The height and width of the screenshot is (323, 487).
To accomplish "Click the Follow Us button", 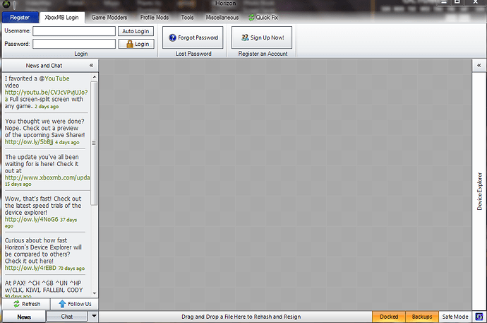I will pyautogui.click(x=74, y=304).
